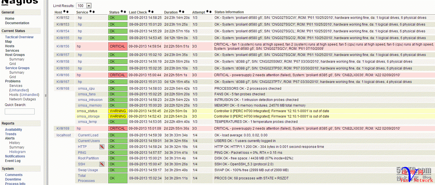Go to Tactical Overview
Image resolution: width=435 pixels, height=185 pixels.
click(19, 37)
